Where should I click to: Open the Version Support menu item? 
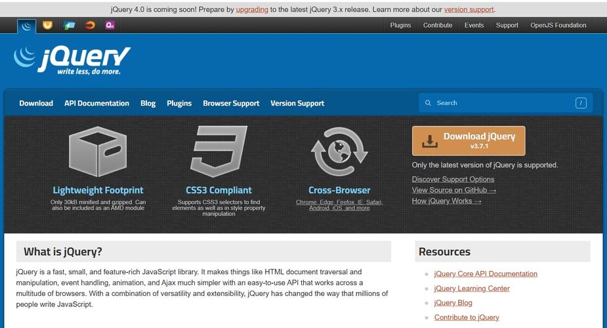coord(297,103)
